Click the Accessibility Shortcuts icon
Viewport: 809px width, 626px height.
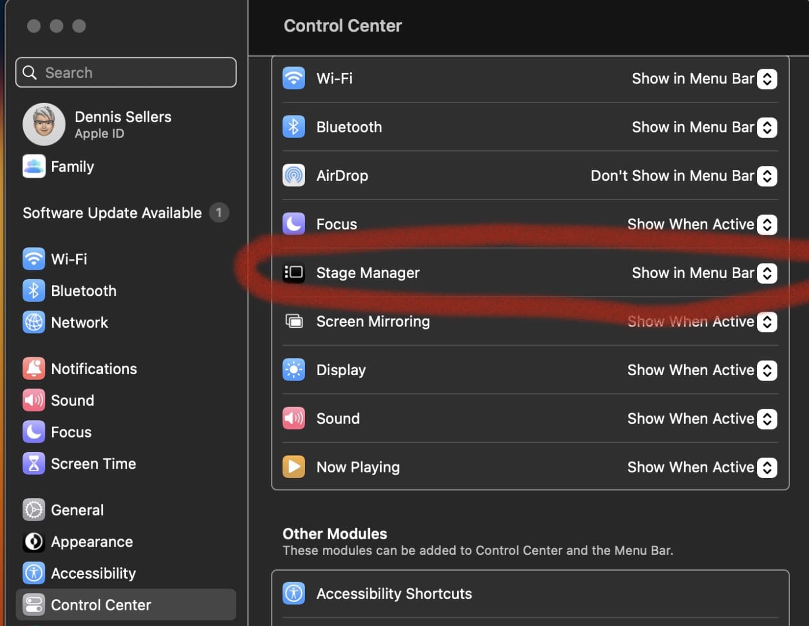(294, 593)
